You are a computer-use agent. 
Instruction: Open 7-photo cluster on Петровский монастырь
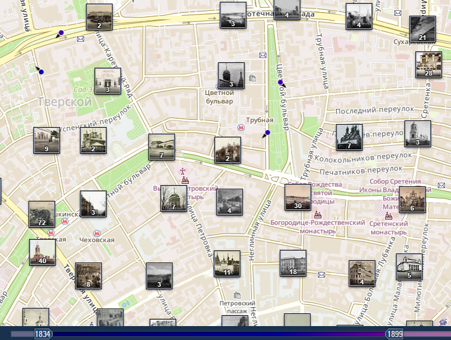(x=174, y=198)
